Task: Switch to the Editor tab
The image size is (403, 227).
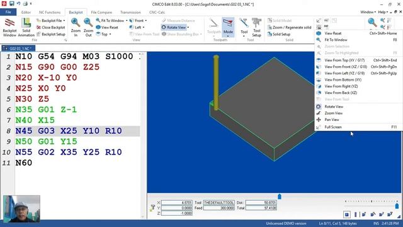Action: (x=26, y=13)
